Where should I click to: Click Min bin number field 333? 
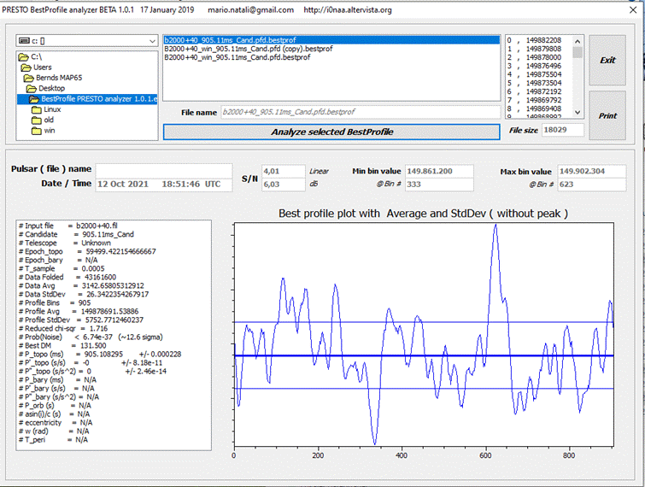pos(439,185)
